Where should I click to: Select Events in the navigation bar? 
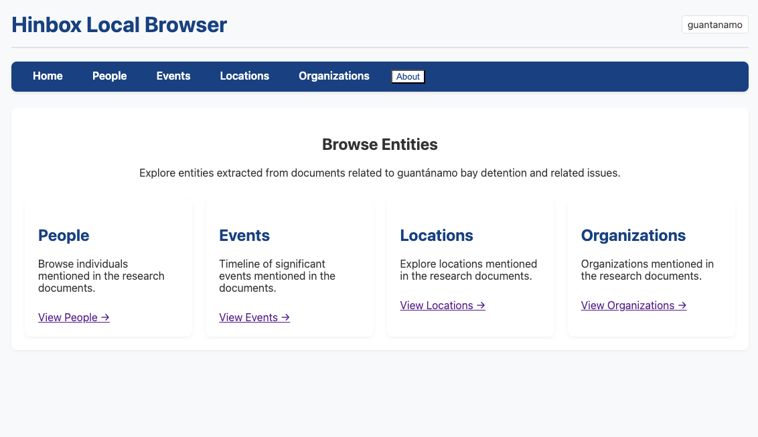[173, 76]
